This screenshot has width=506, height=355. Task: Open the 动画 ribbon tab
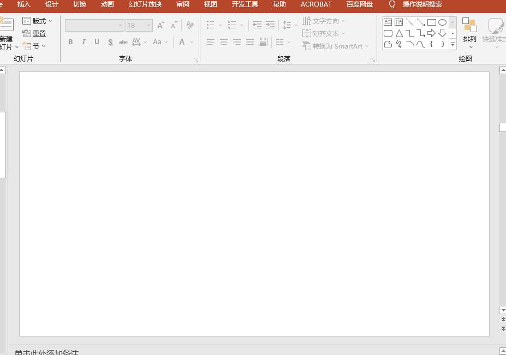pyautogui.click(x=108, y=4)
